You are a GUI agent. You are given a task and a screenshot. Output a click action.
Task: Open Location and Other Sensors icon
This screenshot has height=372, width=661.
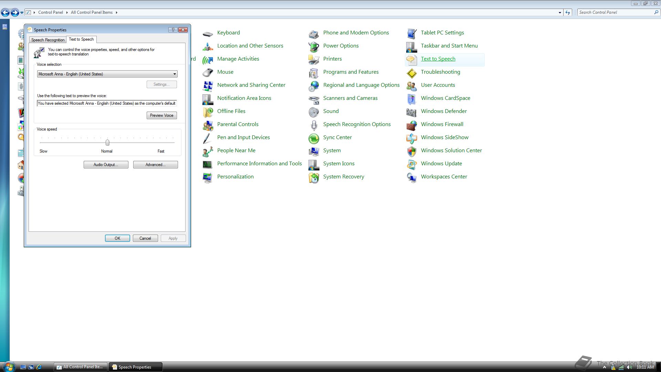pyautogui.click(x=208, y=46)
